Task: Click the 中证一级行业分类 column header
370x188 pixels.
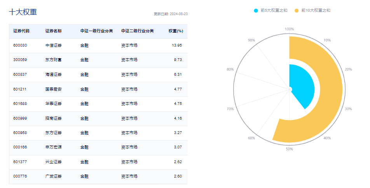Action: (96, 31)
